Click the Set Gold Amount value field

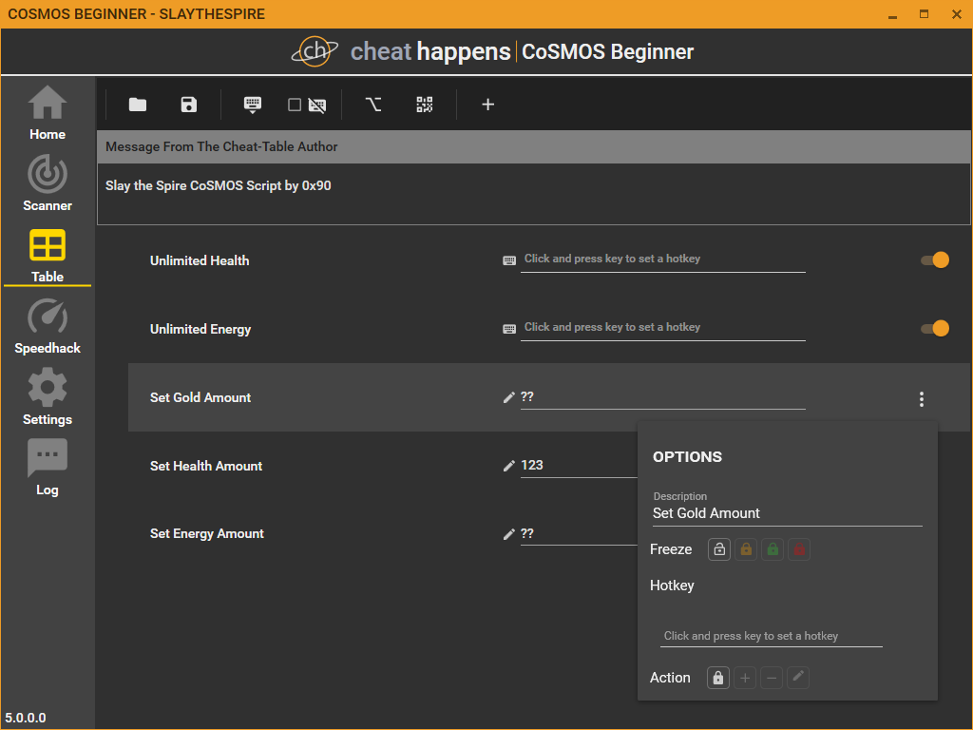click(662, 397)
